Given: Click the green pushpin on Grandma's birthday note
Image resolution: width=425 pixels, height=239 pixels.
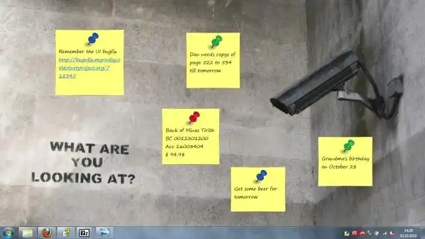Looking at the screenshot, I should pos(349,146).
